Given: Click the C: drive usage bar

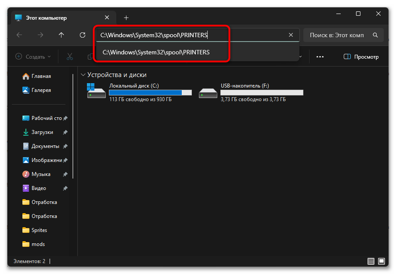Looking at the screenshot, I should [x=150, y=93].
